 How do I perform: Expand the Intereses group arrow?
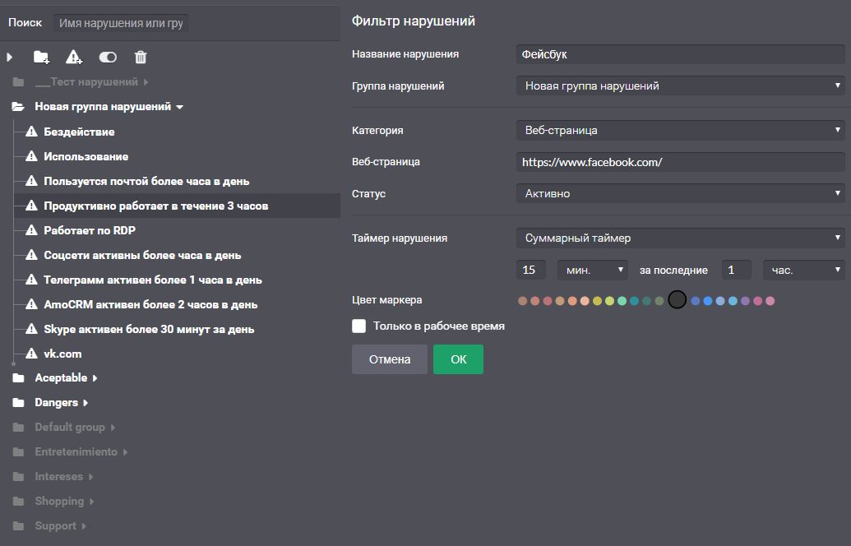(91, 477)
